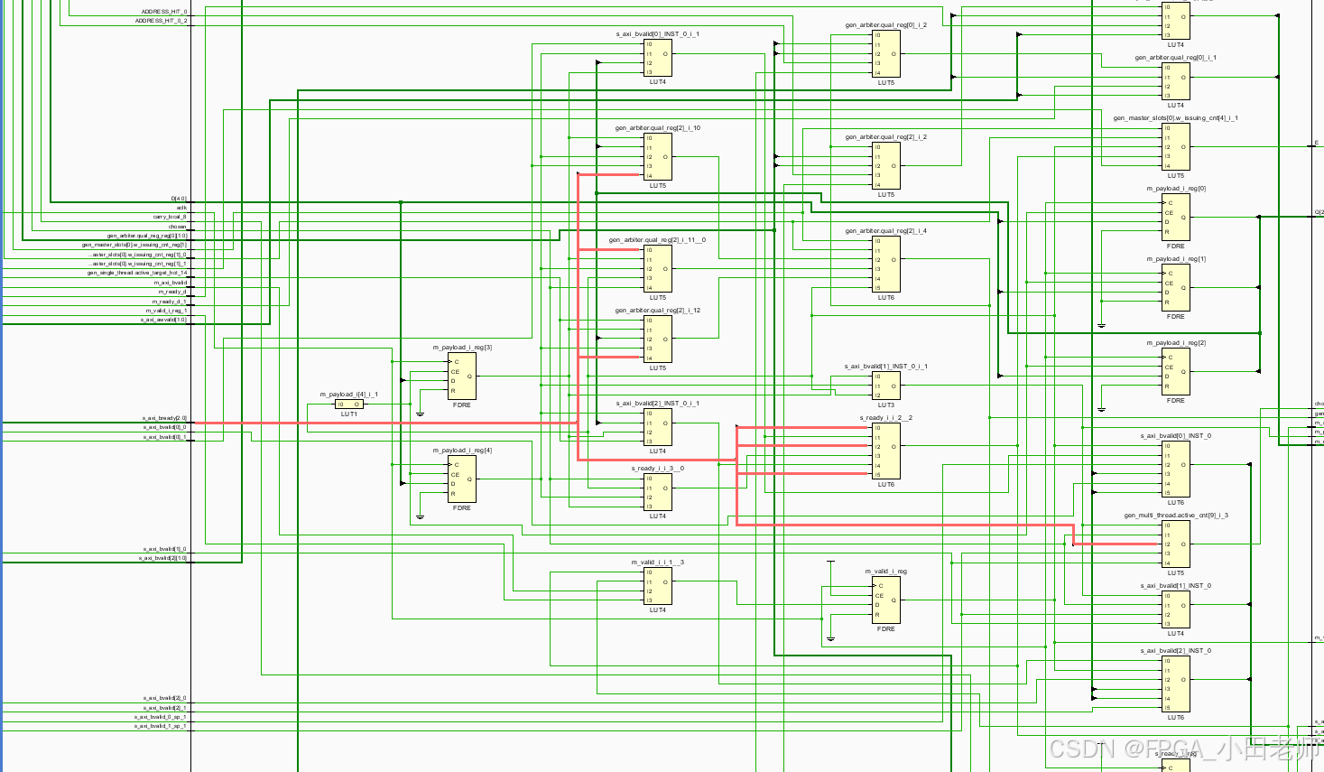Click the chosen port label
The image size is (1324, 772).
(x=178, y=227)
